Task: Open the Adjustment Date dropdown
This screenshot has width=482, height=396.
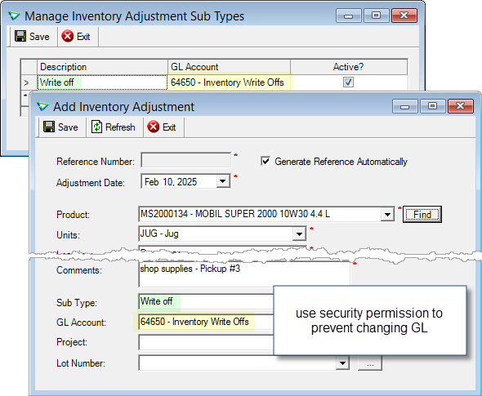Action: pyautogui.click(x=223, y=181)
